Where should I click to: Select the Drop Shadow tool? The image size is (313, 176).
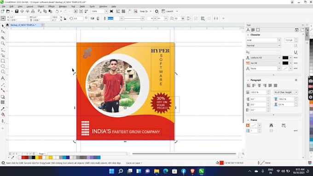pos(3,97)
